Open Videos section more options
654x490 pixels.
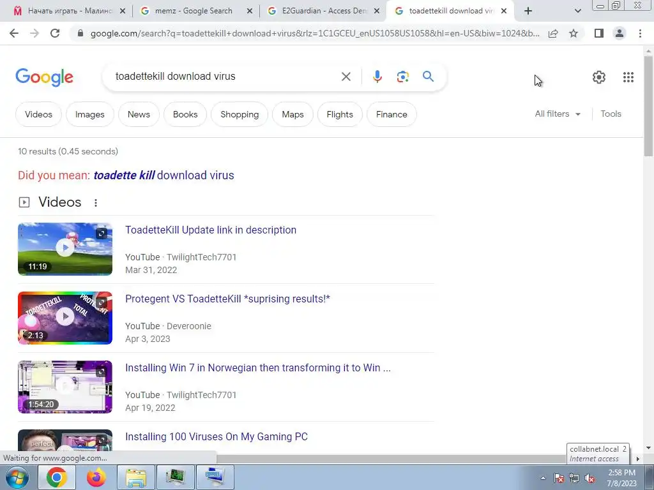pyautogui.click(x=96, y=202)
